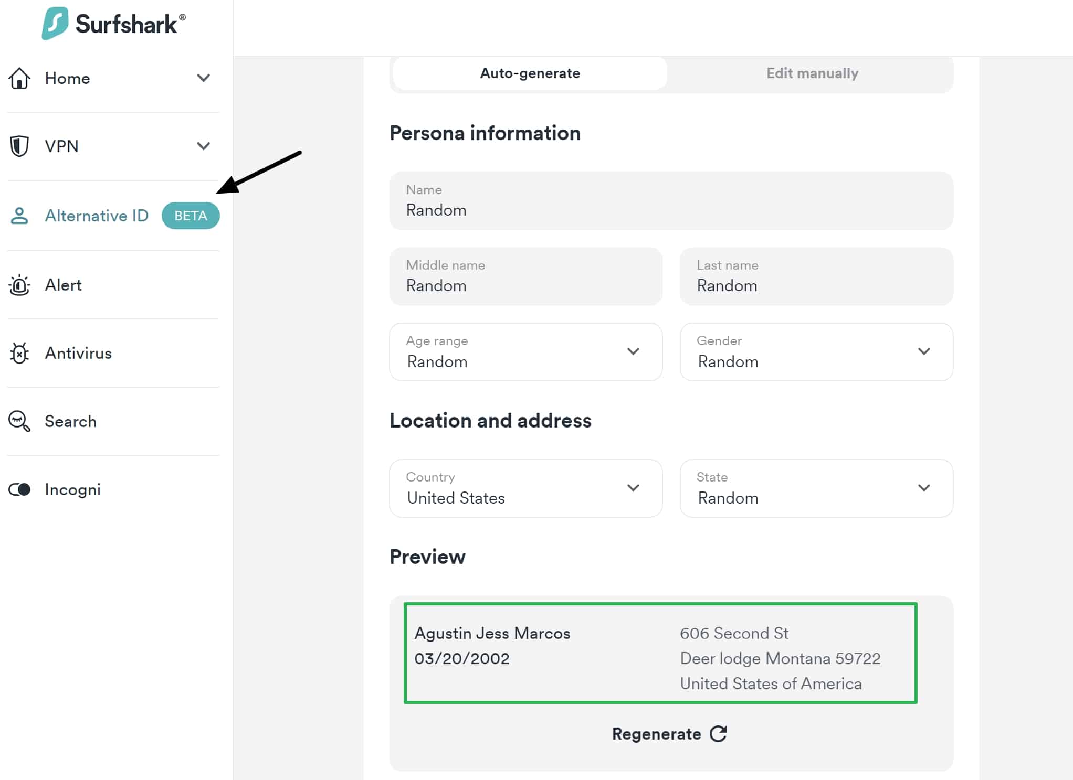Click the BETA badge
Viewport: 1073px width, 780px height.
[x=191, y=216]
